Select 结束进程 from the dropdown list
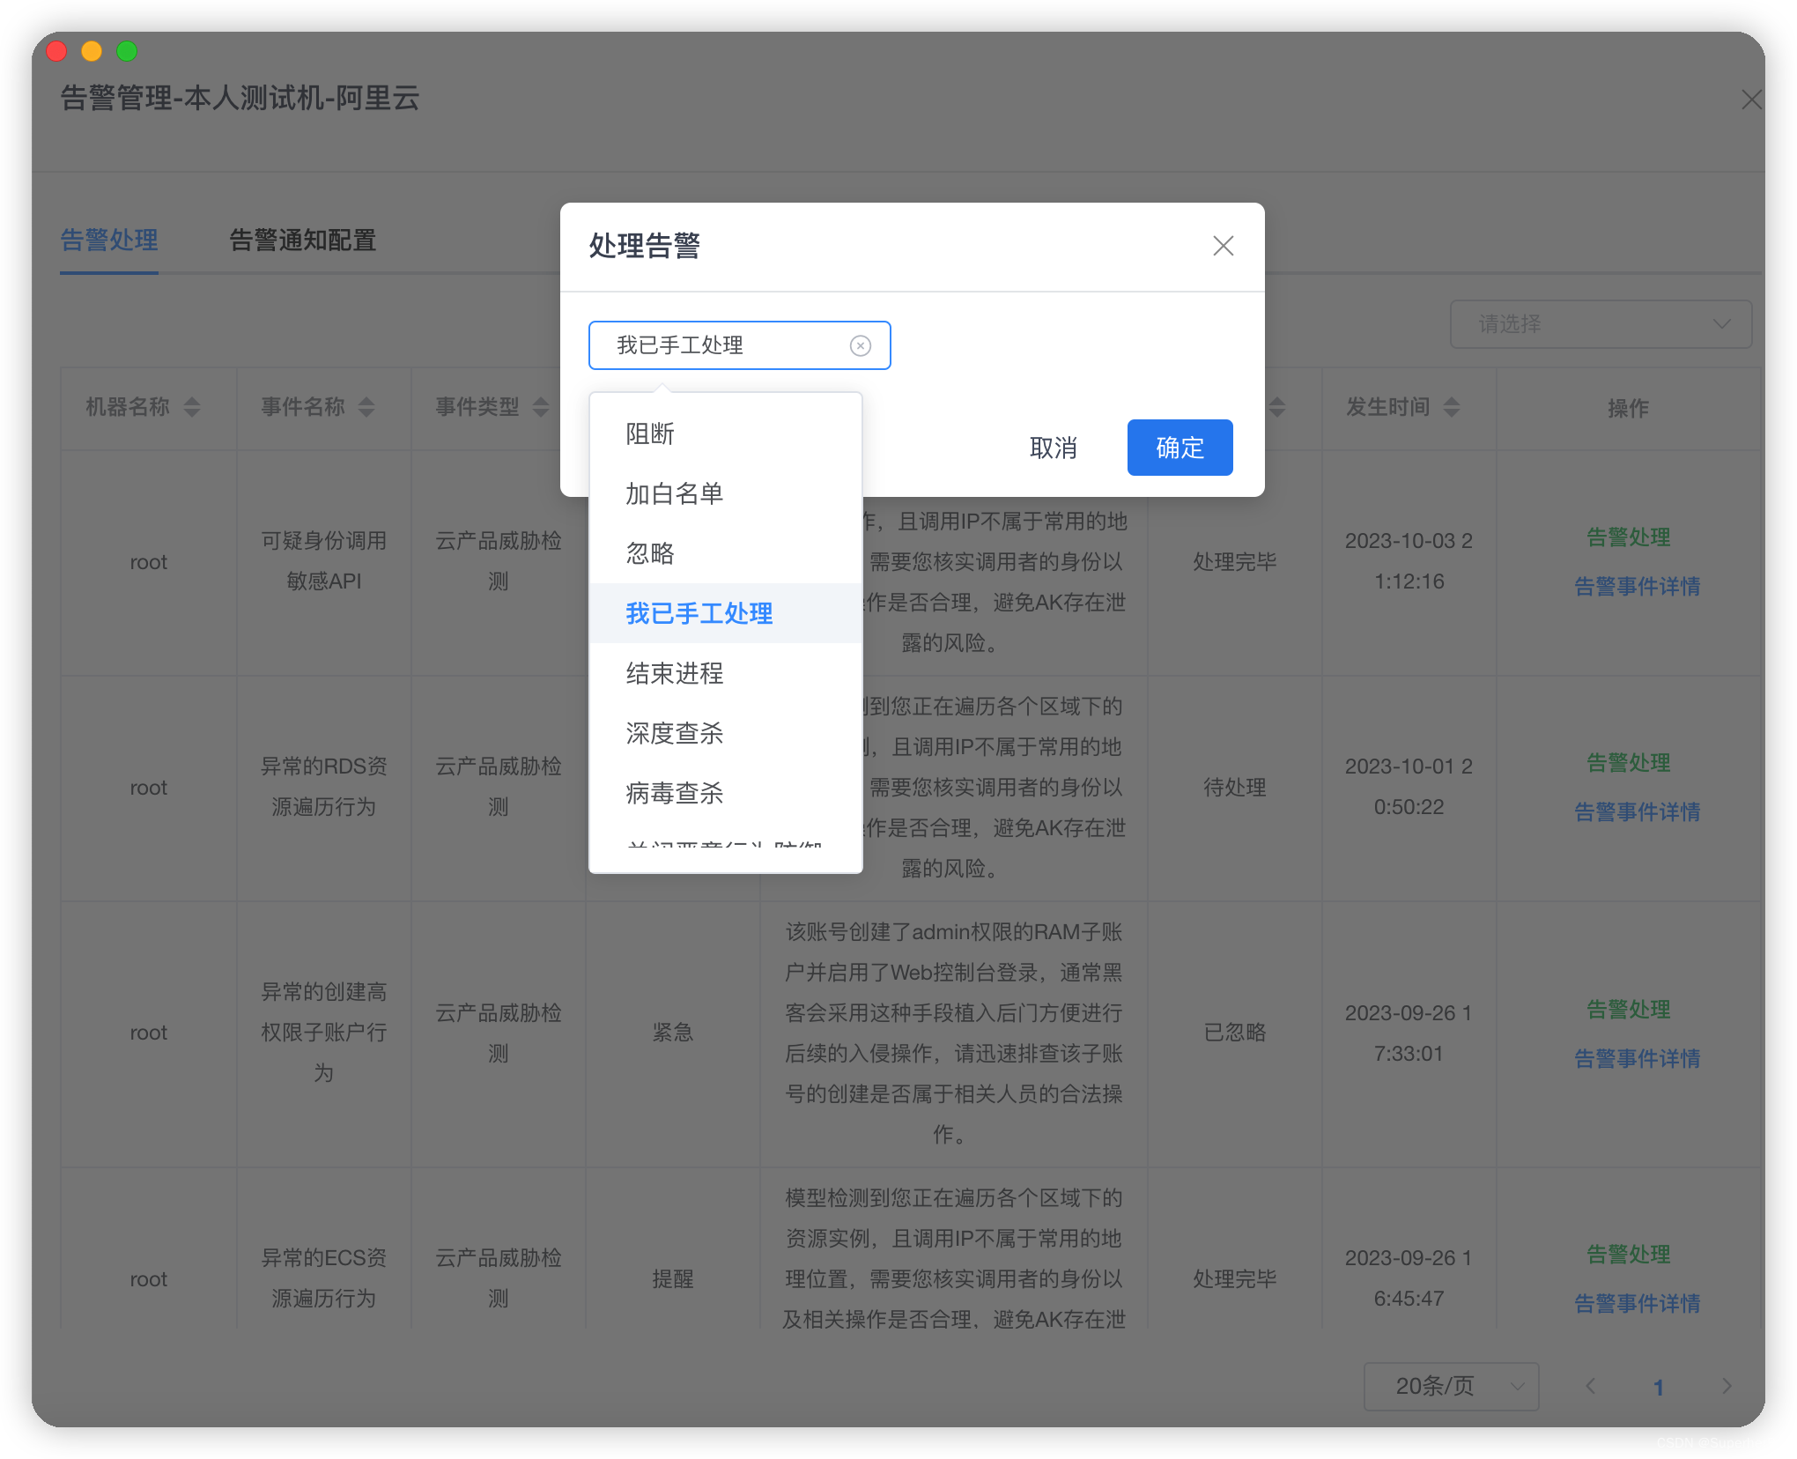1797x1459 pixels. pos(674,674)
